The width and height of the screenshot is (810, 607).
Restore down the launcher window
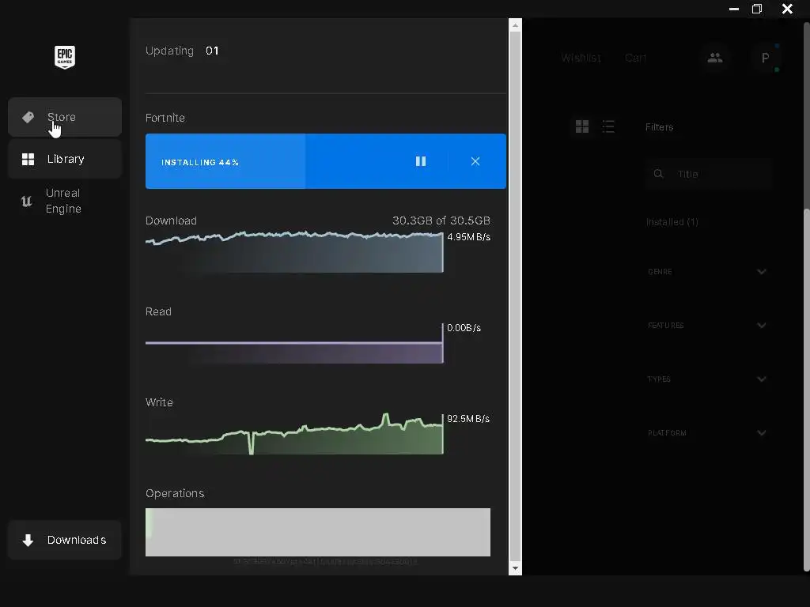(757, 9)
